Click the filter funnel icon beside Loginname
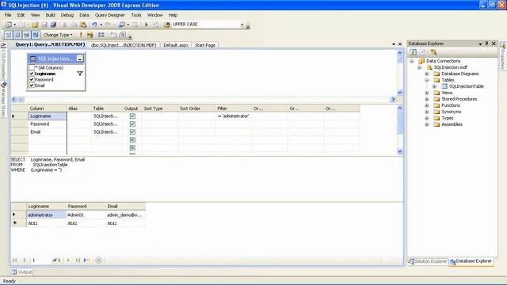Viewport: 507px width, 285px height. click(x=80, y=74)
